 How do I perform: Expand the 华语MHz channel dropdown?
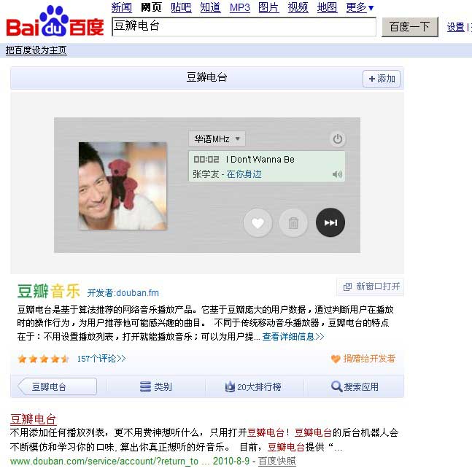click(217, 139)
